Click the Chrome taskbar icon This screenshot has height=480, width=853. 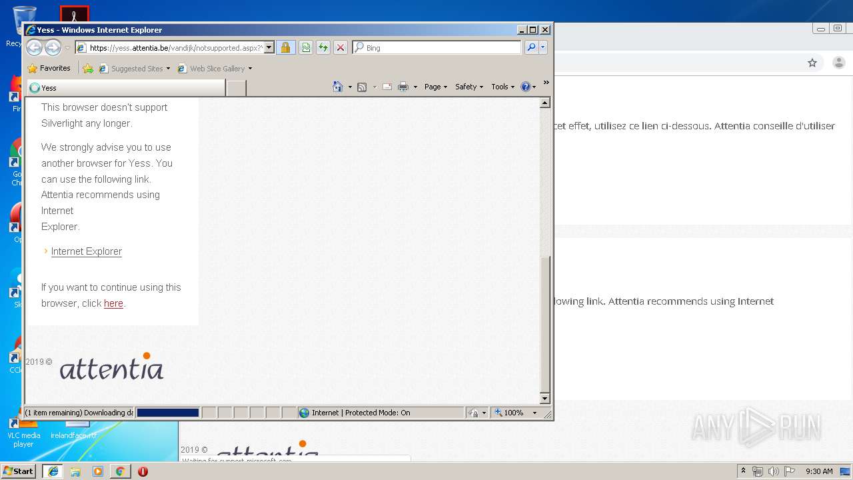[x=120, y=471]
